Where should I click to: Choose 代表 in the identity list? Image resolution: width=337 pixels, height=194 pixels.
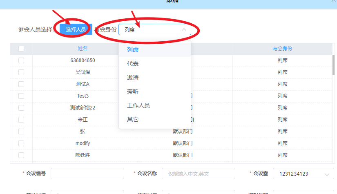[133, 64]
